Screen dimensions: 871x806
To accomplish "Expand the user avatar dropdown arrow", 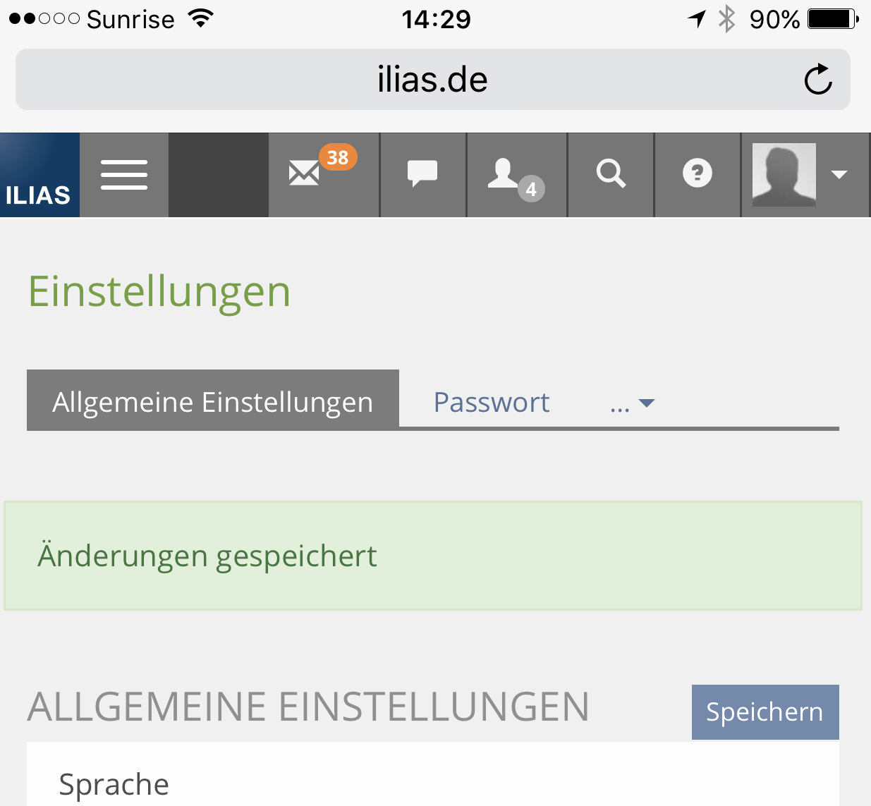I will (x=839, y=175).
